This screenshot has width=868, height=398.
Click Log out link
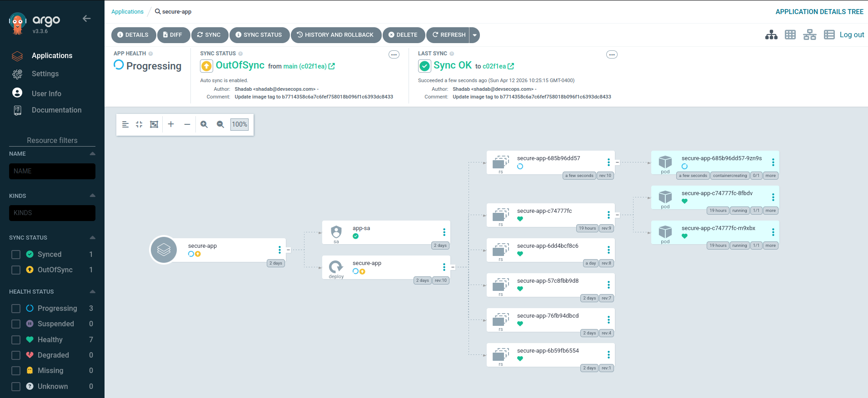tap(852, 35)
